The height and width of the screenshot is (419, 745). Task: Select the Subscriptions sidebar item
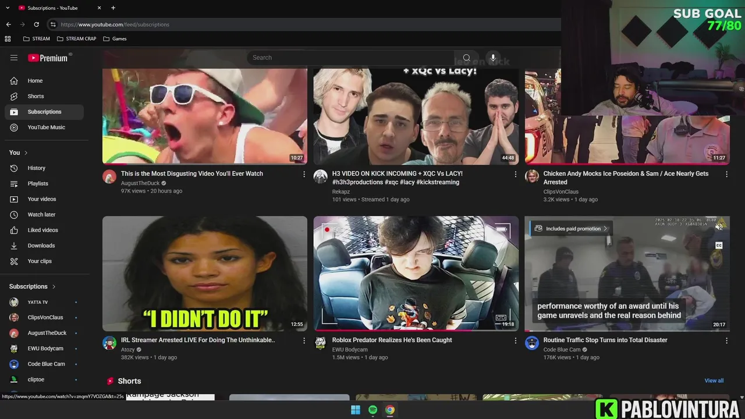(44, 112)
